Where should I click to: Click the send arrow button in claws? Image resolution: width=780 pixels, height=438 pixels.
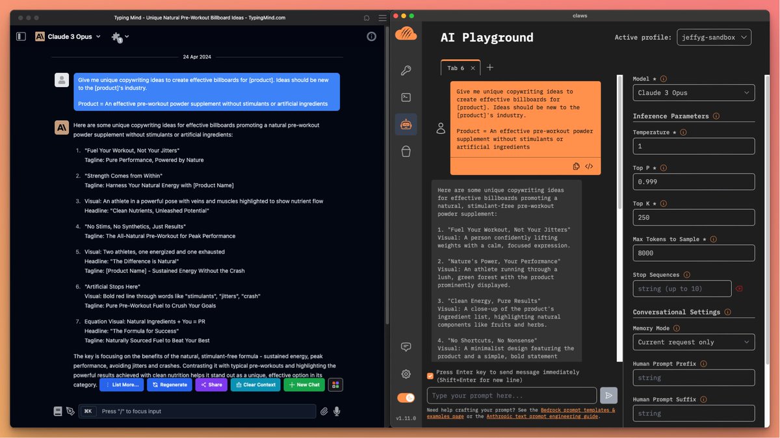(x=608, y=395)
